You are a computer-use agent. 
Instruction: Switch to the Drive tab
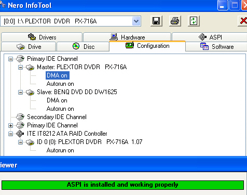29,46
